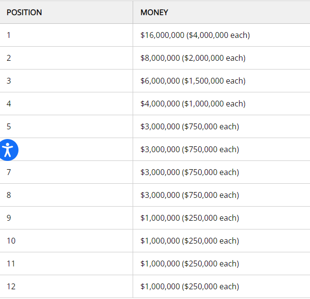Click the money cell for position 9
Viewport: 310px width, 299px height.
(189, 218)
